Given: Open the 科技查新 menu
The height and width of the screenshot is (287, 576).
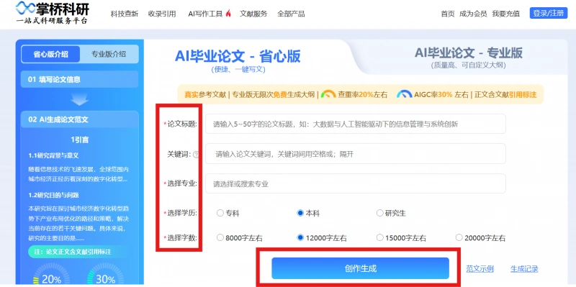Looking at the screenshot, I should 125,14.
